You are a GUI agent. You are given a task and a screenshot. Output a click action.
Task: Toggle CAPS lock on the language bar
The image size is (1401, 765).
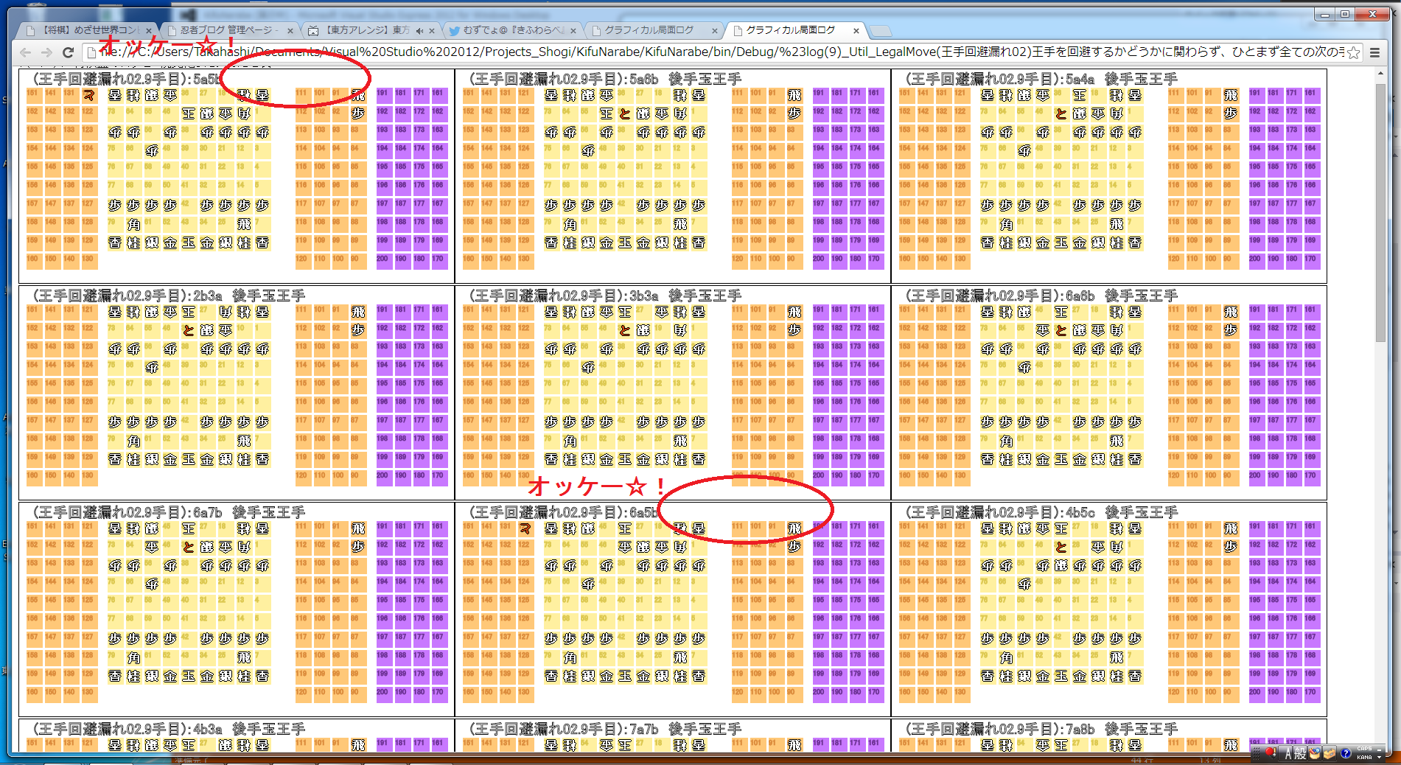pyautogui.click(x=1365, y=749)
